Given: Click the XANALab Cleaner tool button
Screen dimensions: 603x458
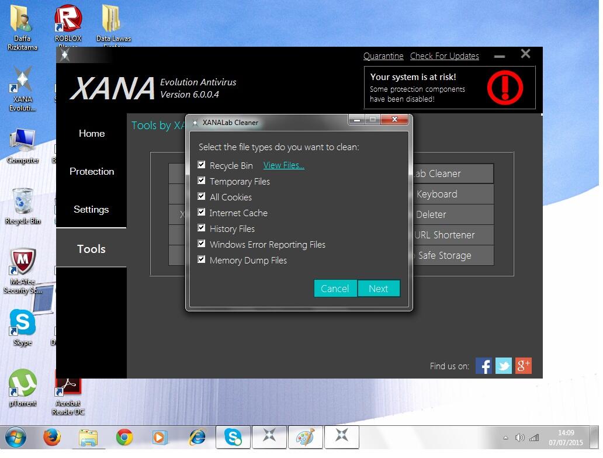Looking at the screenshot, I should (x=453, y=174).
